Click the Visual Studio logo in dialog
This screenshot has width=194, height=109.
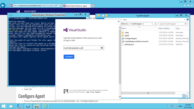pos(75,30)
